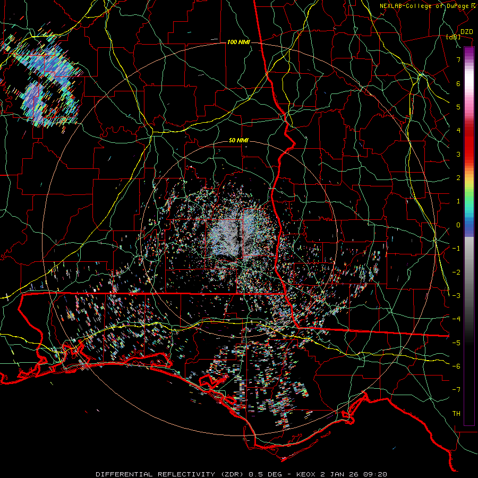Select the -3 value on color scale
The height and width of the screenshot is (478, 478).
point(456,296)
